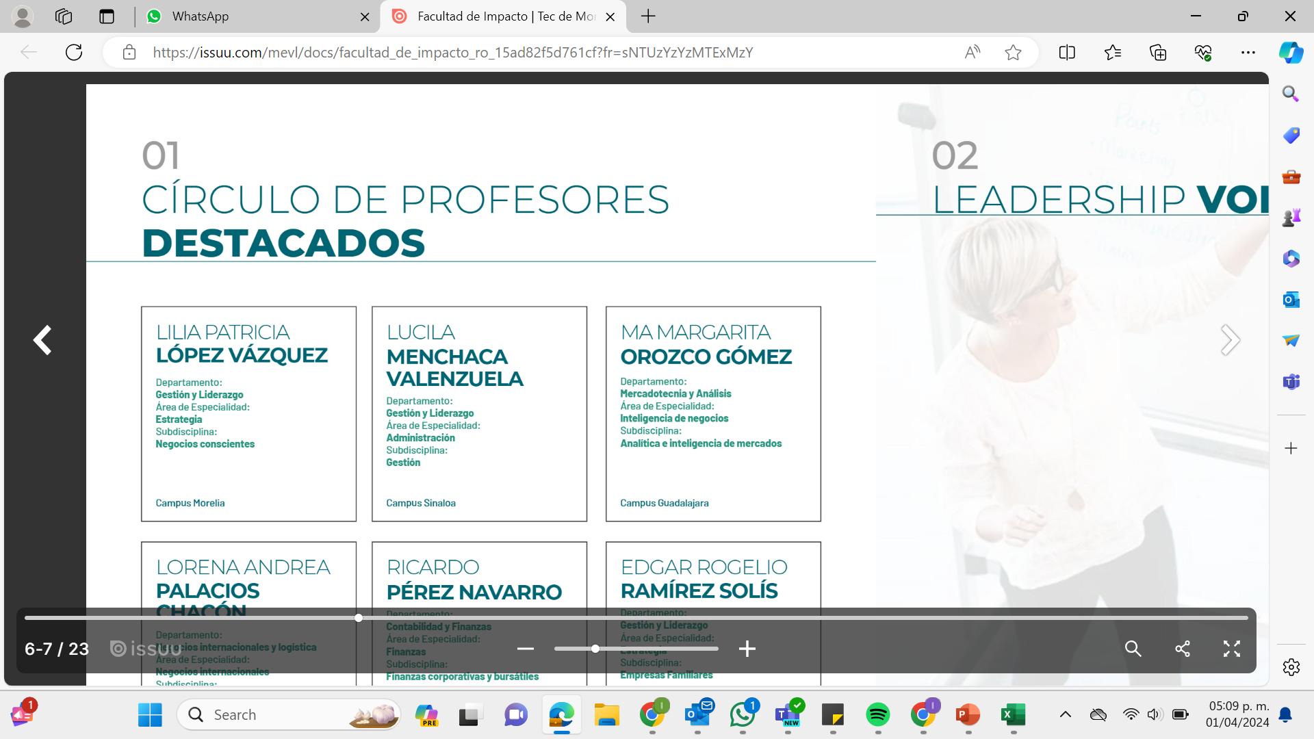Viewport: 1314px width, 739px height.
Task: Open Tools briefcase in sidebar
Action: [x=1291, y=177]
